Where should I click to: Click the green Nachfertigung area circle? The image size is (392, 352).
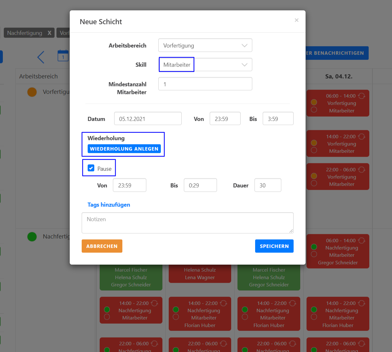32,236
